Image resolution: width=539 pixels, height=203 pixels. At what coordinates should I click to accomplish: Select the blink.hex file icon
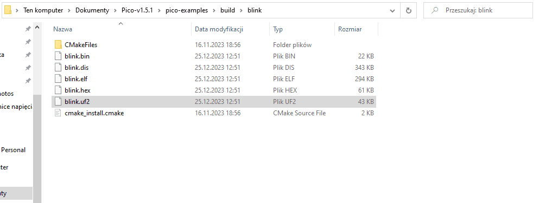[58, 90]
